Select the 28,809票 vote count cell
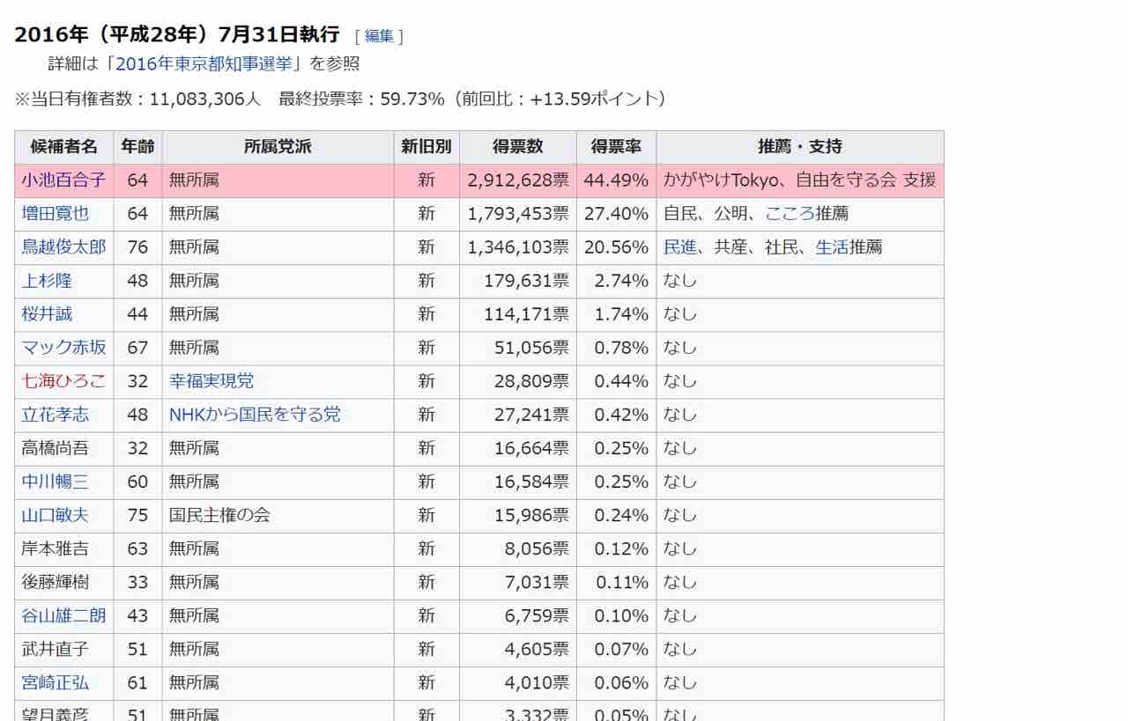Image resolution: width=1128 pixels, height=721 pixels. (x=518, y=381)
